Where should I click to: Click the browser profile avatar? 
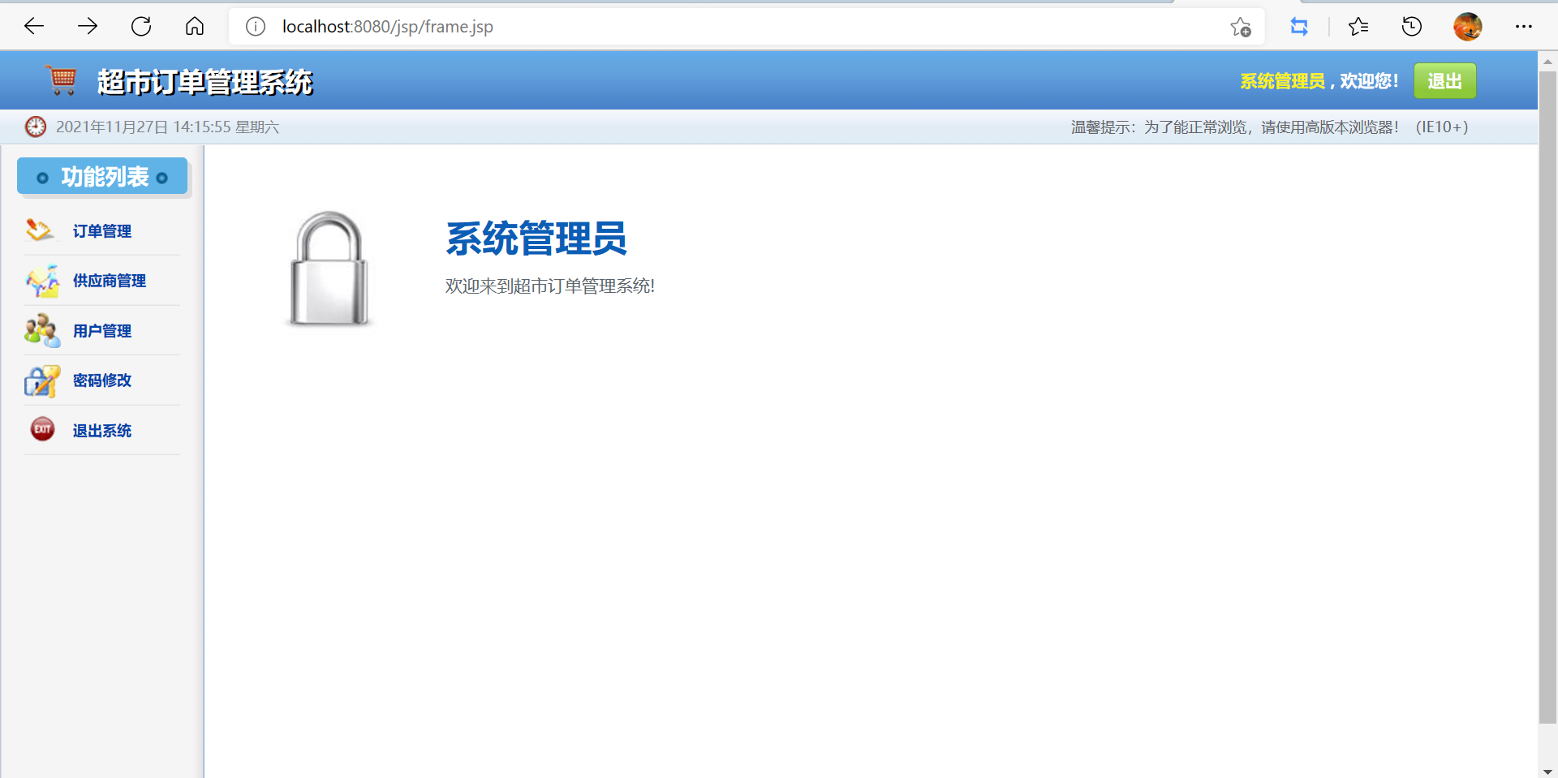[x=1468, y=26]
